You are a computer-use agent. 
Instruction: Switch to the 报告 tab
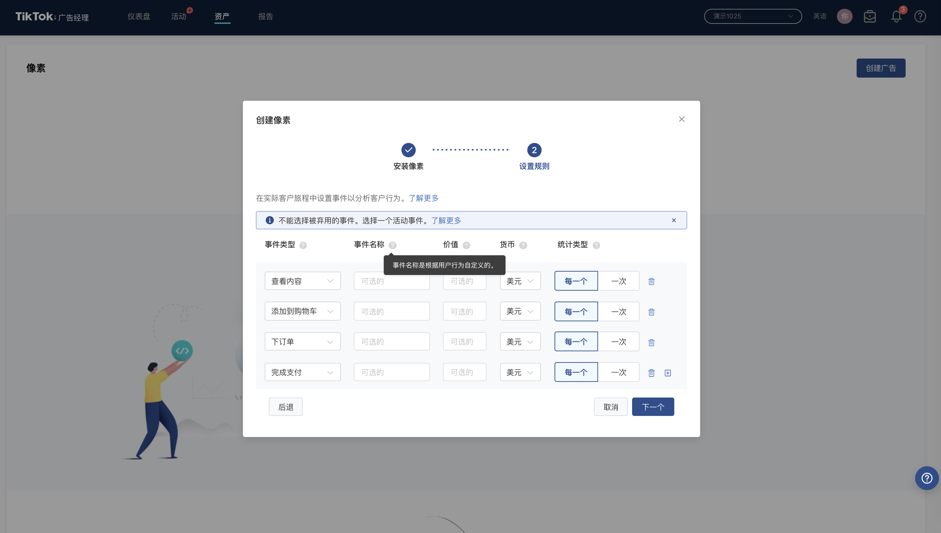(x=265, y=16)
